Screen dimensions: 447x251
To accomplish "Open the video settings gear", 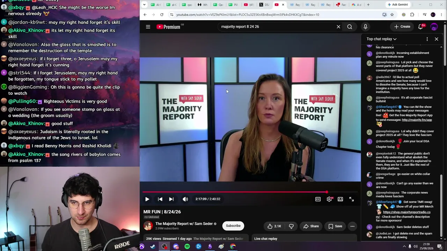I will point(329,199).
